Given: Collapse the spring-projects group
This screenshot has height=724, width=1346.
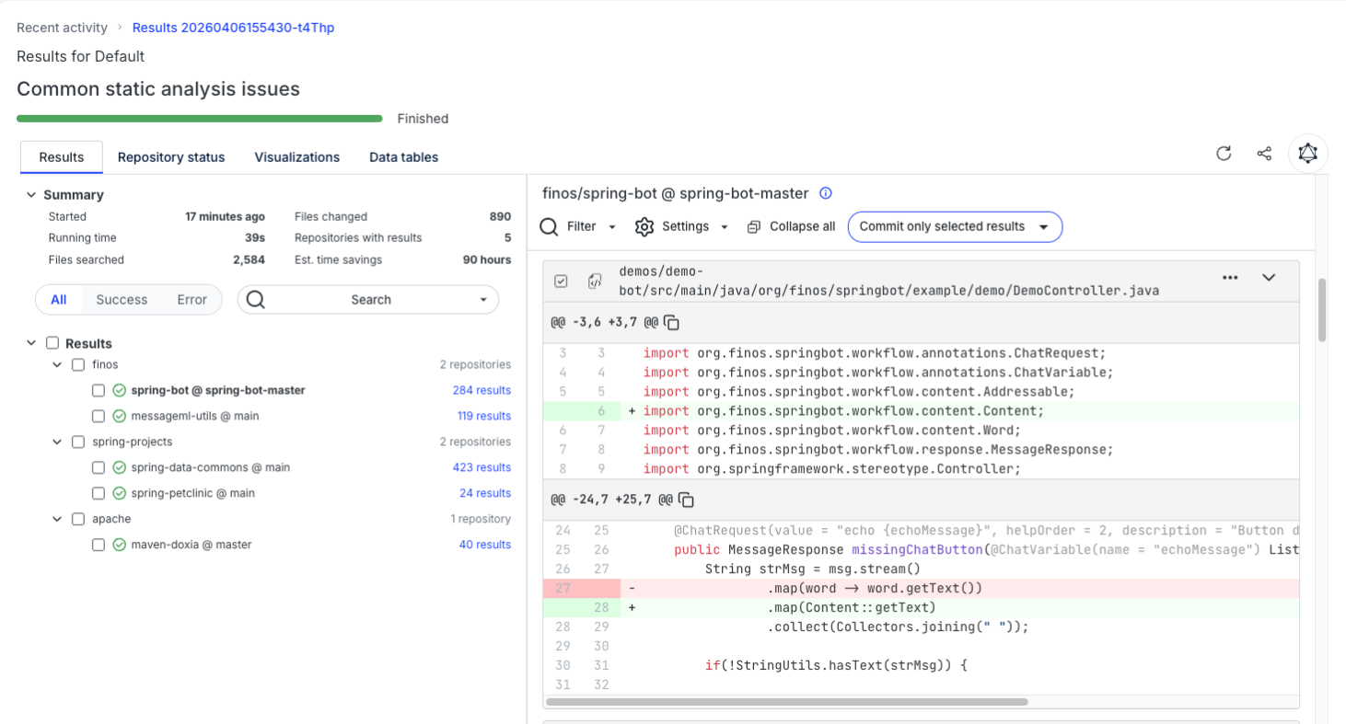Looking at the screenshot, I should click(x=57, y=442).
